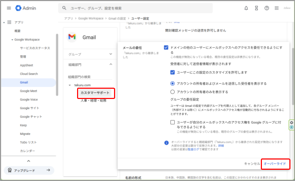
Task: Click the top search box for users and groups
Action: pyautogui.click(x=136, y=8)
